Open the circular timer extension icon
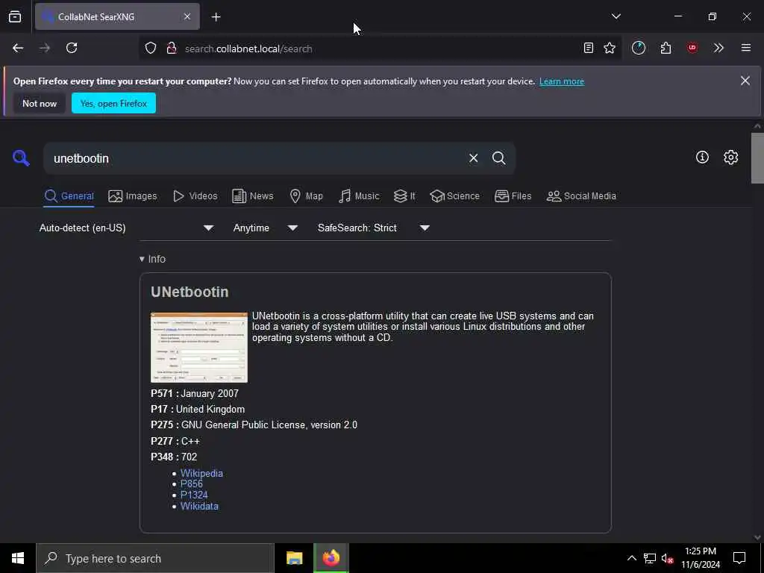764x573 pixels. click(639, 48)
